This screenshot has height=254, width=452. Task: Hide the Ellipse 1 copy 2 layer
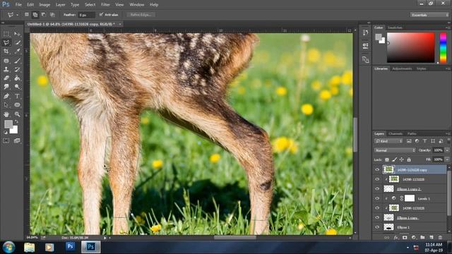tap(377, 189)
